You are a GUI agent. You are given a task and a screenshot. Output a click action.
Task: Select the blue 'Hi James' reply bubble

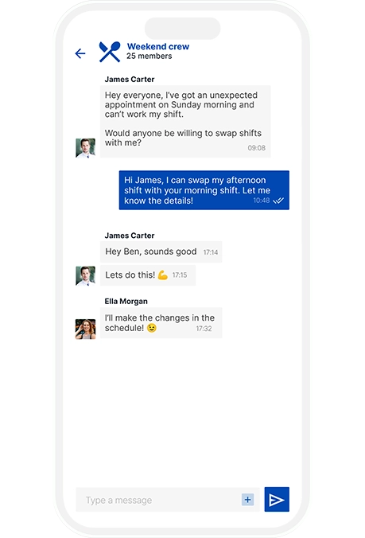204,190
